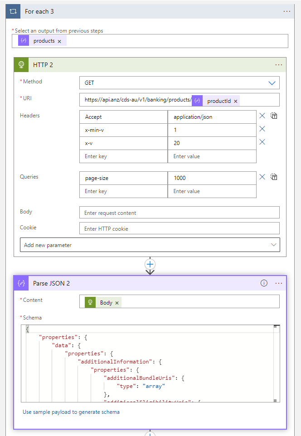
Task: Click the Body request content field
Action: click(x=180, y=213)
